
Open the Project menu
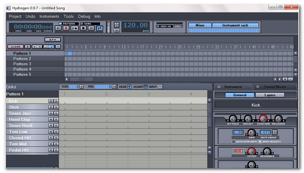[15, 16]
